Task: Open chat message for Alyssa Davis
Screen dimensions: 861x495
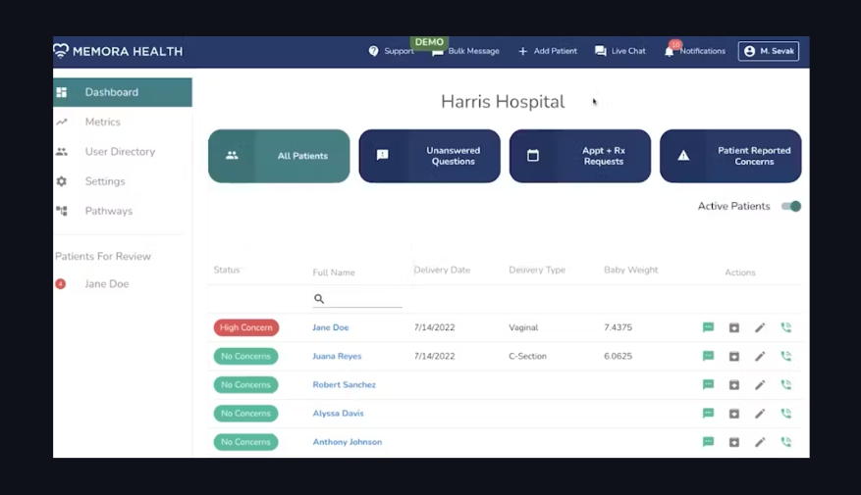Action: [709, 413]
